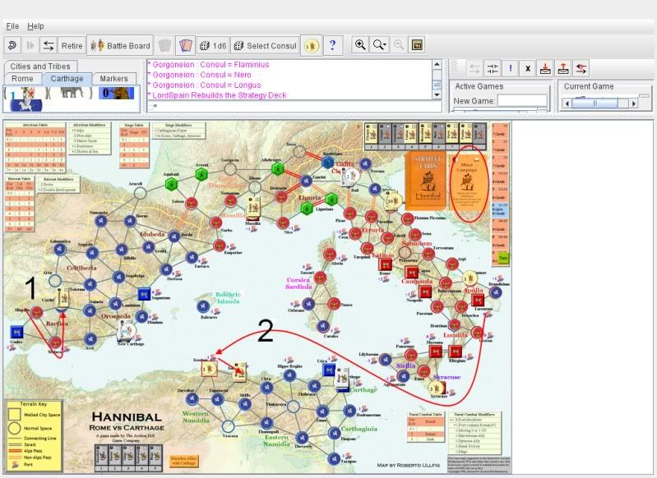Click the Minor Campaign card on map

click(x=468, y=182)
